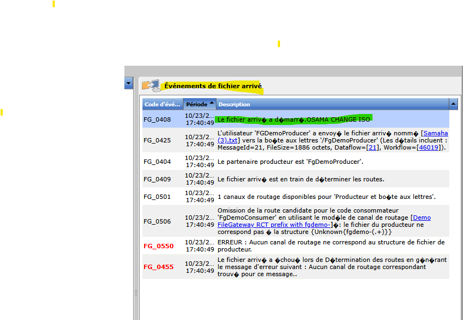Click the Événements de fichier arrivé title
This screenshot has height=320, width=463.
pyautogui.click(x=213, y=86)
